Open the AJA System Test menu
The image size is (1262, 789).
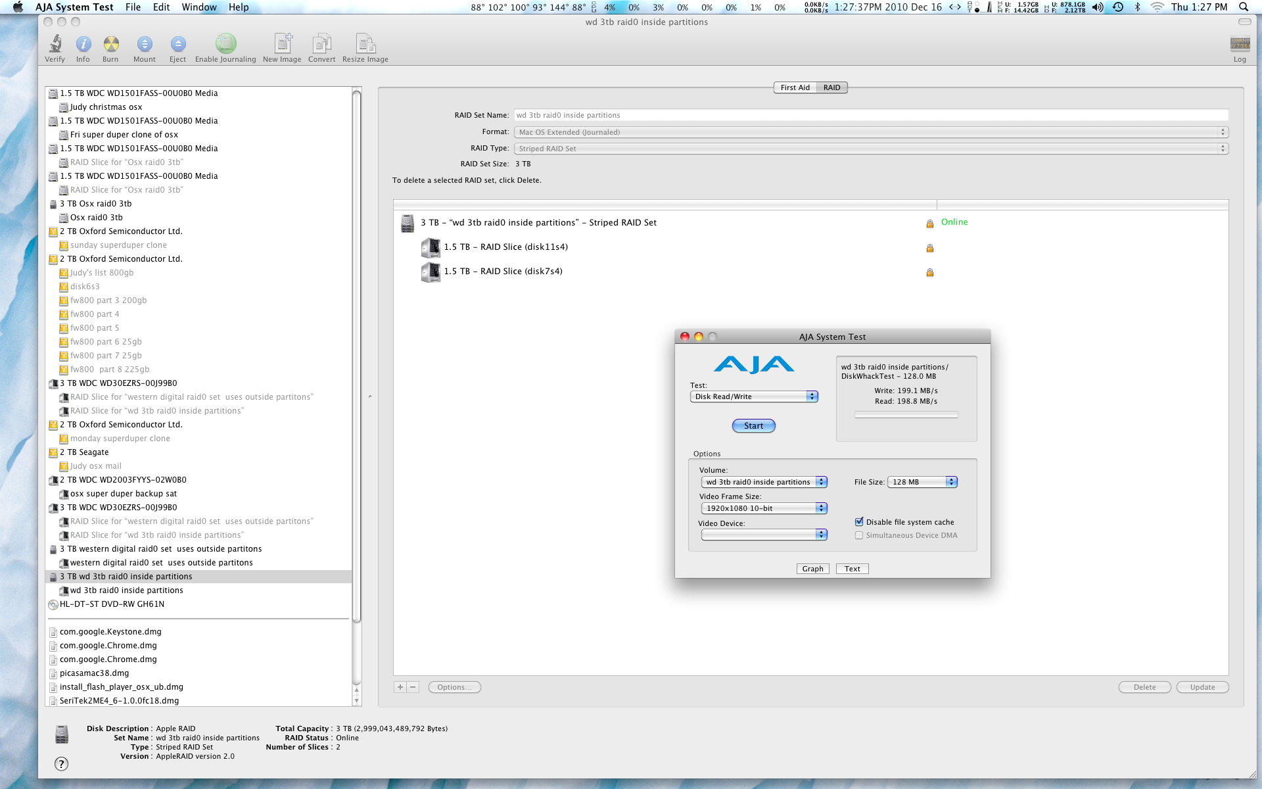click(x=74, y=7)
